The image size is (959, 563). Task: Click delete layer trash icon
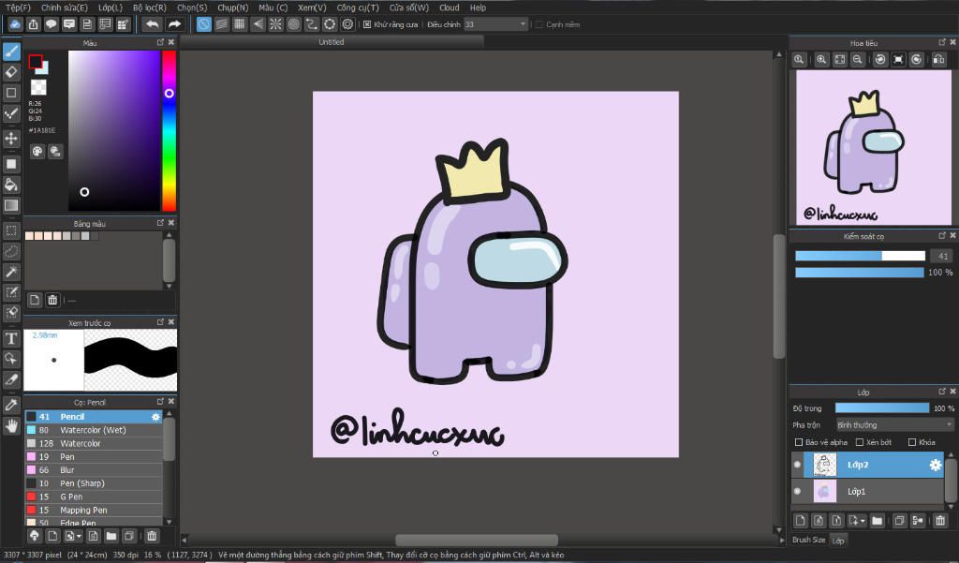tap(940, 521)
